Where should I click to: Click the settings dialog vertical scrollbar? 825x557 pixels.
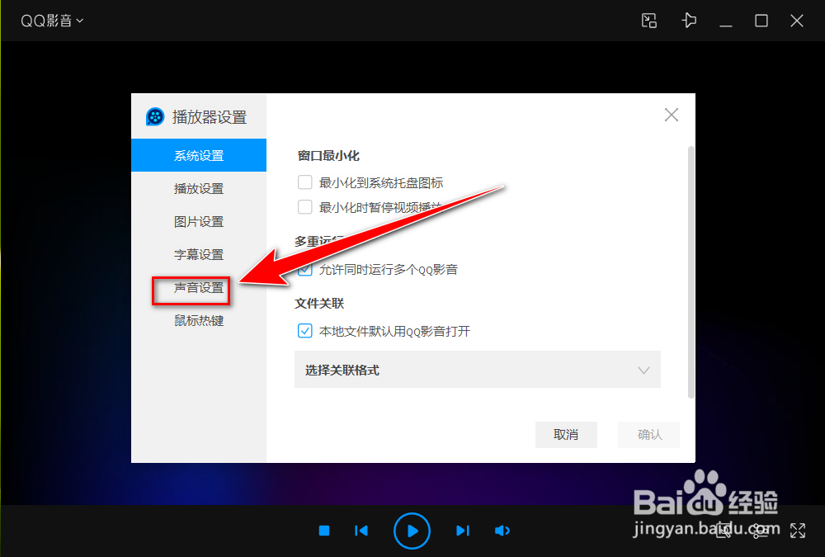tap(691, 272)
